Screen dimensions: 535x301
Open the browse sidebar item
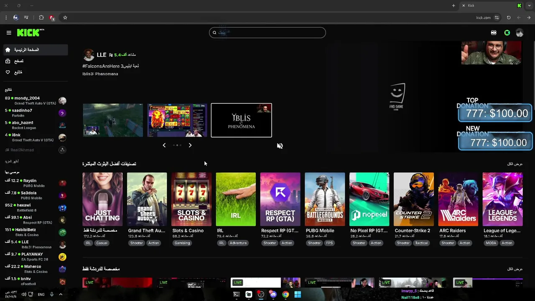(36, 61)
